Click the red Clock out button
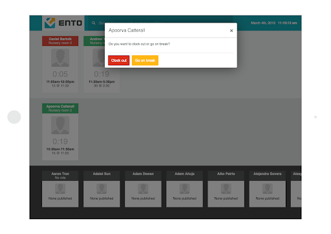 pyautogui.click(x=119, y=60)
